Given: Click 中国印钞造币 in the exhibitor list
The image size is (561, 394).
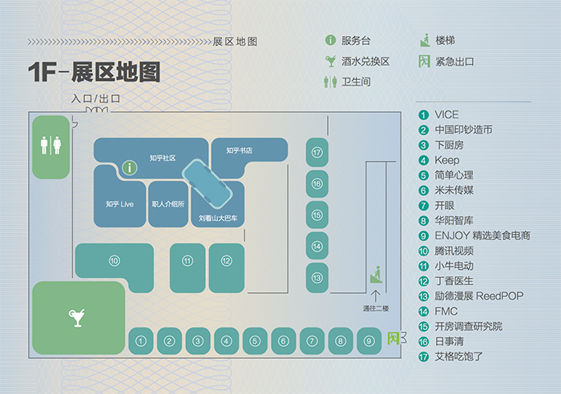Looking at the screenshot, I should click(463, 130).
